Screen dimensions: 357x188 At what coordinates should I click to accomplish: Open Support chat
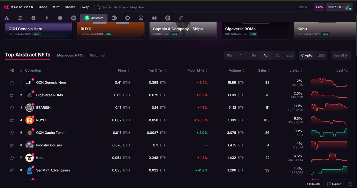[334, 184]
